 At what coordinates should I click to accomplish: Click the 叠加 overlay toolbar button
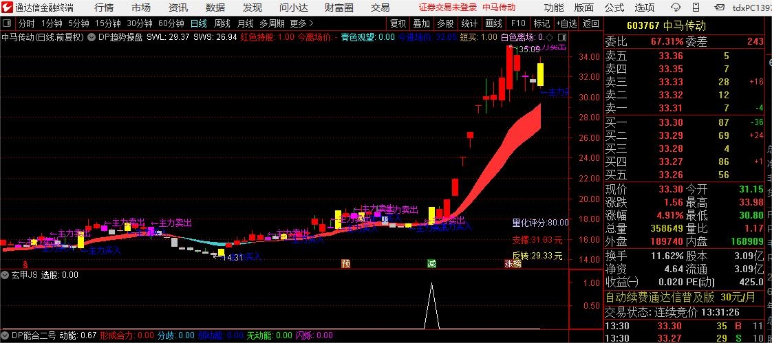point(422,23)
